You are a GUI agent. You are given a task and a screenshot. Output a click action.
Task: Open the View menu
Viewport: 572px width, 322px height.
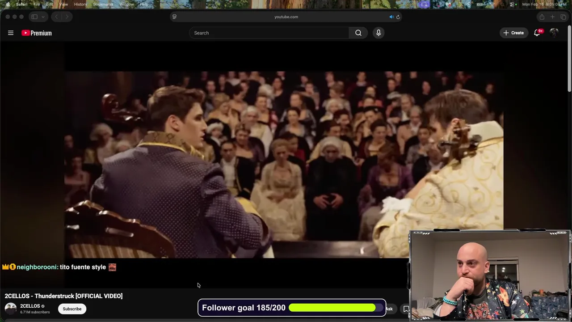(63, 4)
